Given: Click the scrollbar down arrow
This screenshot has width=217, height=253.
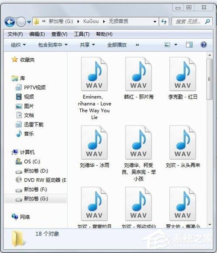Looking at the screenshot, I should point(210,225).
